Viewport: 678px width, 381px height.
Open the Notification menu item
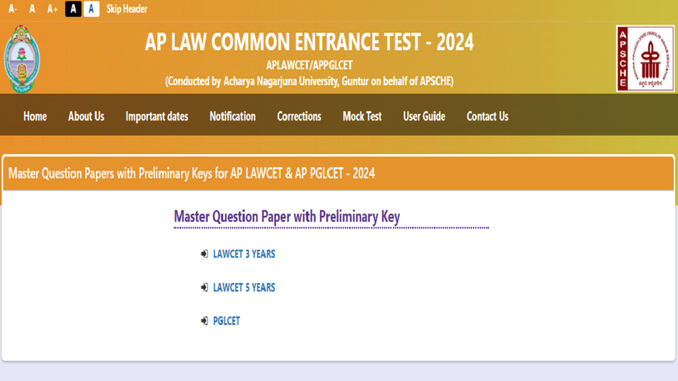[233, 116]
